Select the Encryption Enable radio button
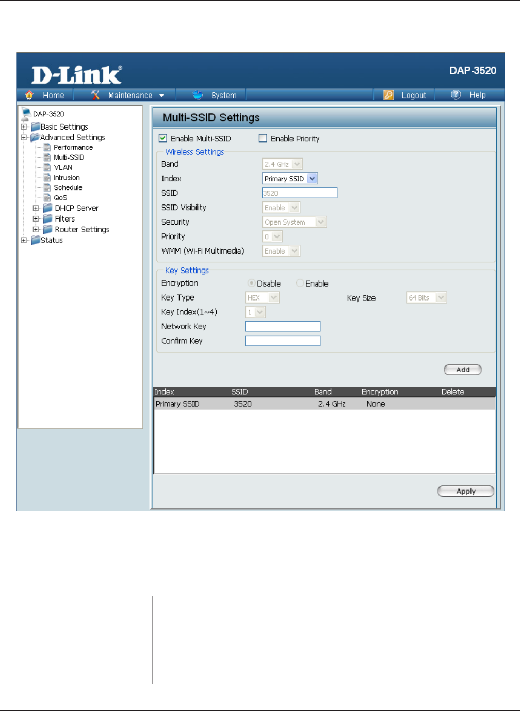Image resolution: width=520 pixels, height=711 pixels. pos(300,283)
